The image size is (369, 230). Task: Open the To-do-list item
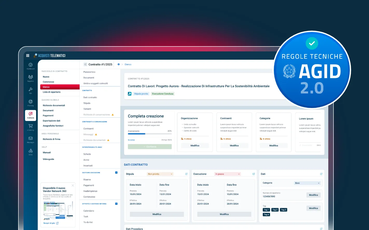[x=88, y=222]
